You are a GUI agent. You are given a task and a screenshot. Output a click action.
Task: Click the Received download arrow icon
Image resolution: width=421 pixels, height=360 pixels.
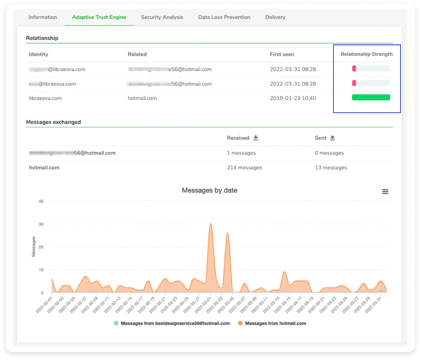pyautogui.click(x=256, y=138)
